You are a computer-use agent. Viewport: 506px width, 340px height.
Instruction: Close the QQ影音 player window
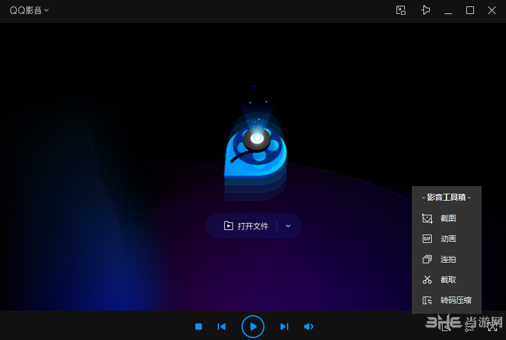coord(492,10)
